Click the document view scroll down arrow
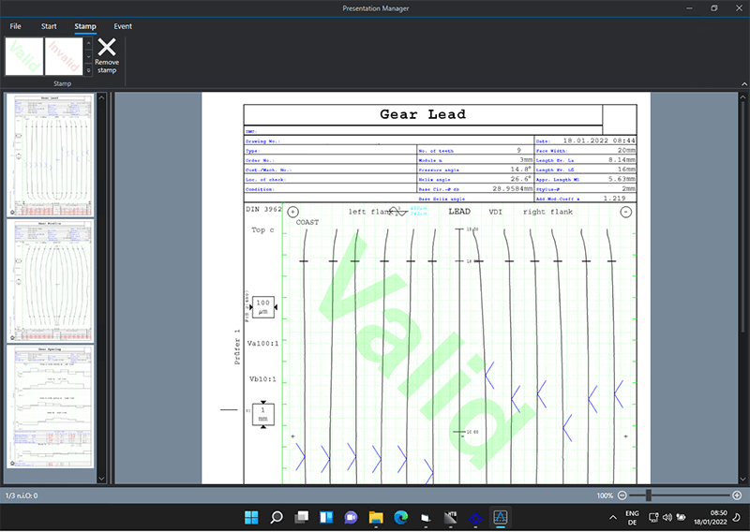This screenshot has width=750, height=532. (x=742, y=479)
